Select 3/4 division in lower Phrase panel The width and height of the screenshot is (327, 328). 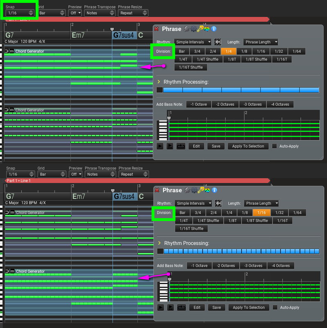(x=198, y=212)
